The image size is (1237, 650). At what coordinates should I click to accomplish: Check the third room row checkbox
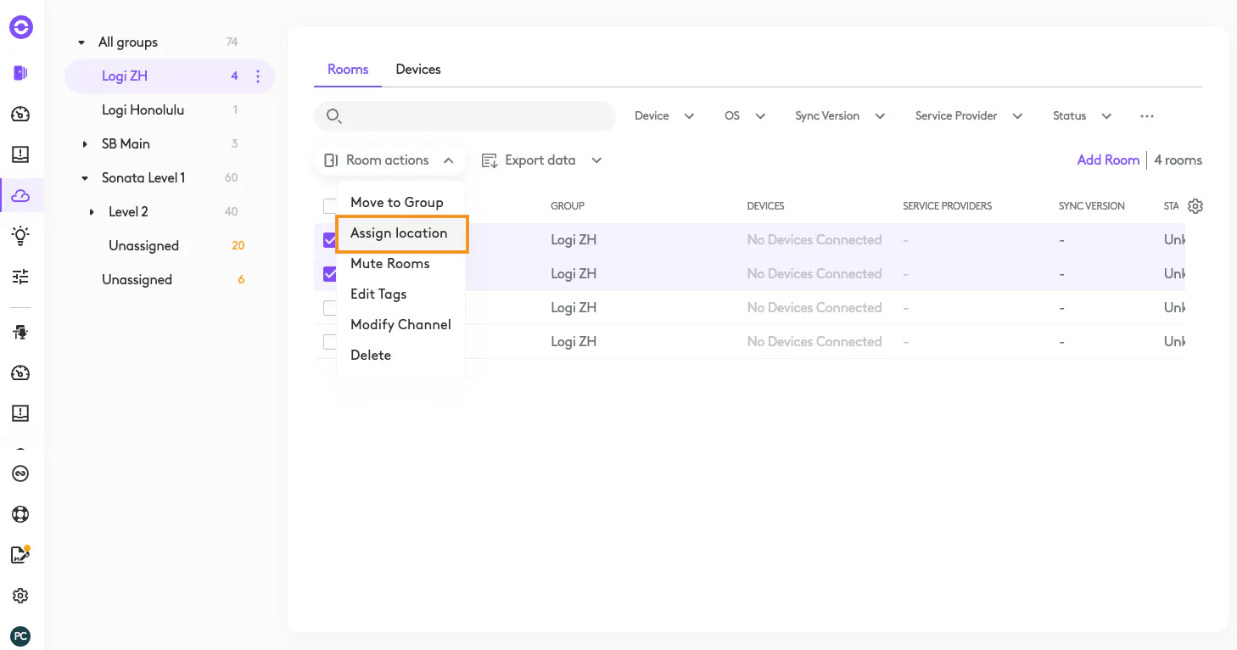click(330, 308)
